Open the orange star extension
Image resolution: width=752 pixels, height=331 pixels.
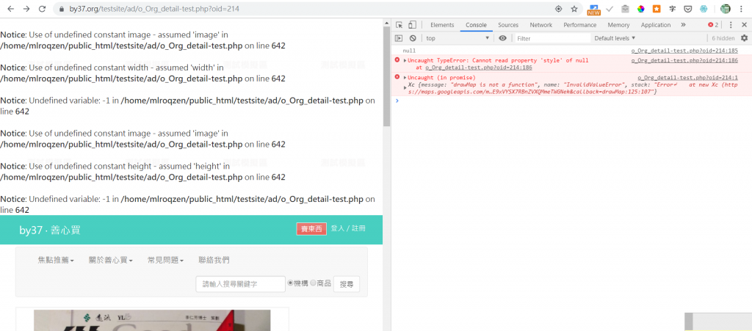pyautogui.click(x=657, y=9)
